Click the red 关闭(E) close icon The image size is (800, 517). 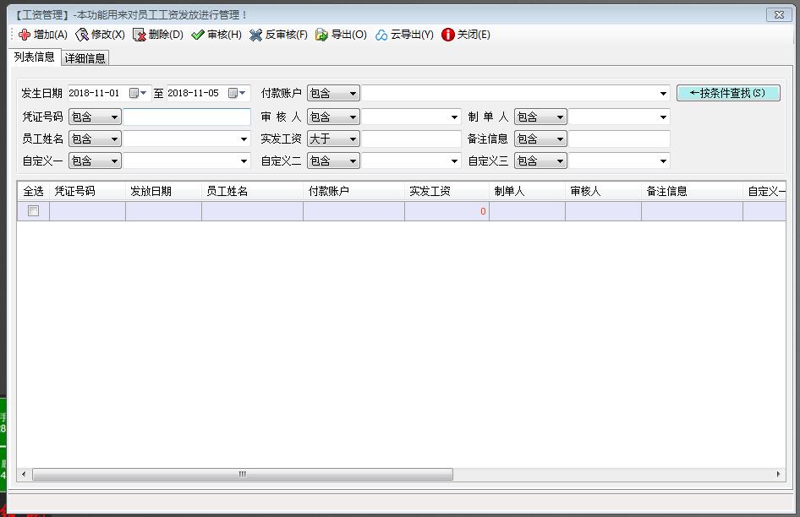447,35
